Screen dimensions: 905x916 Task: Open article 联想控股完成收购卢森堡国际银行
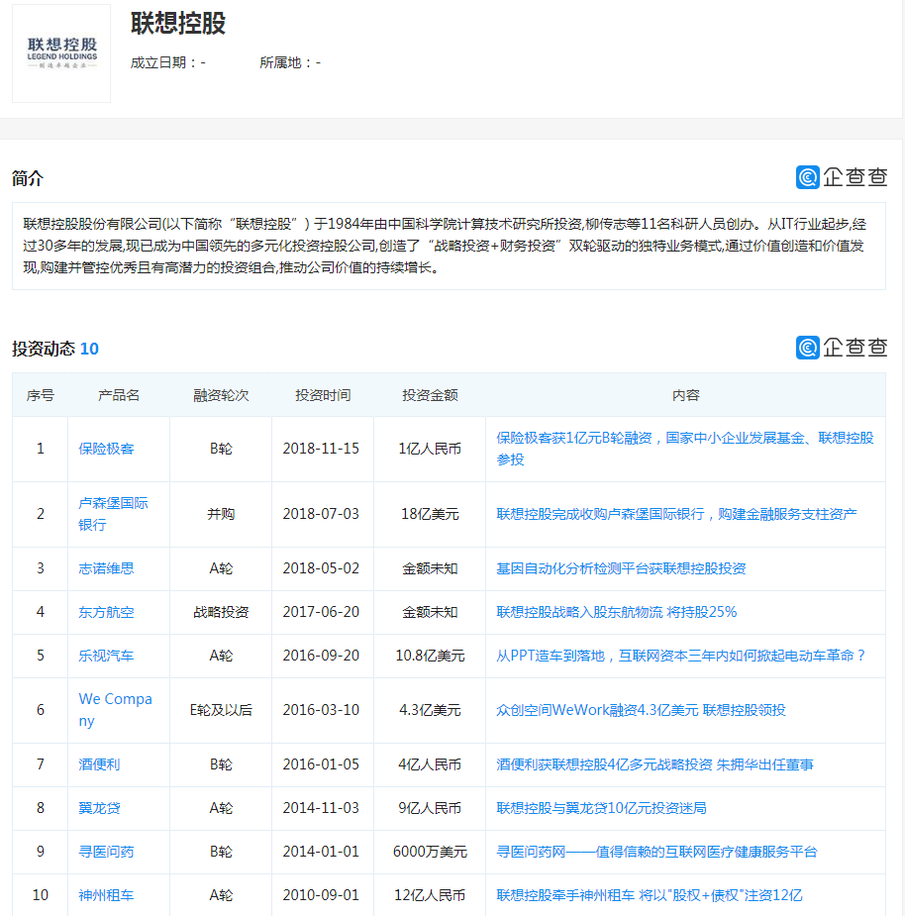pos(676,514)
